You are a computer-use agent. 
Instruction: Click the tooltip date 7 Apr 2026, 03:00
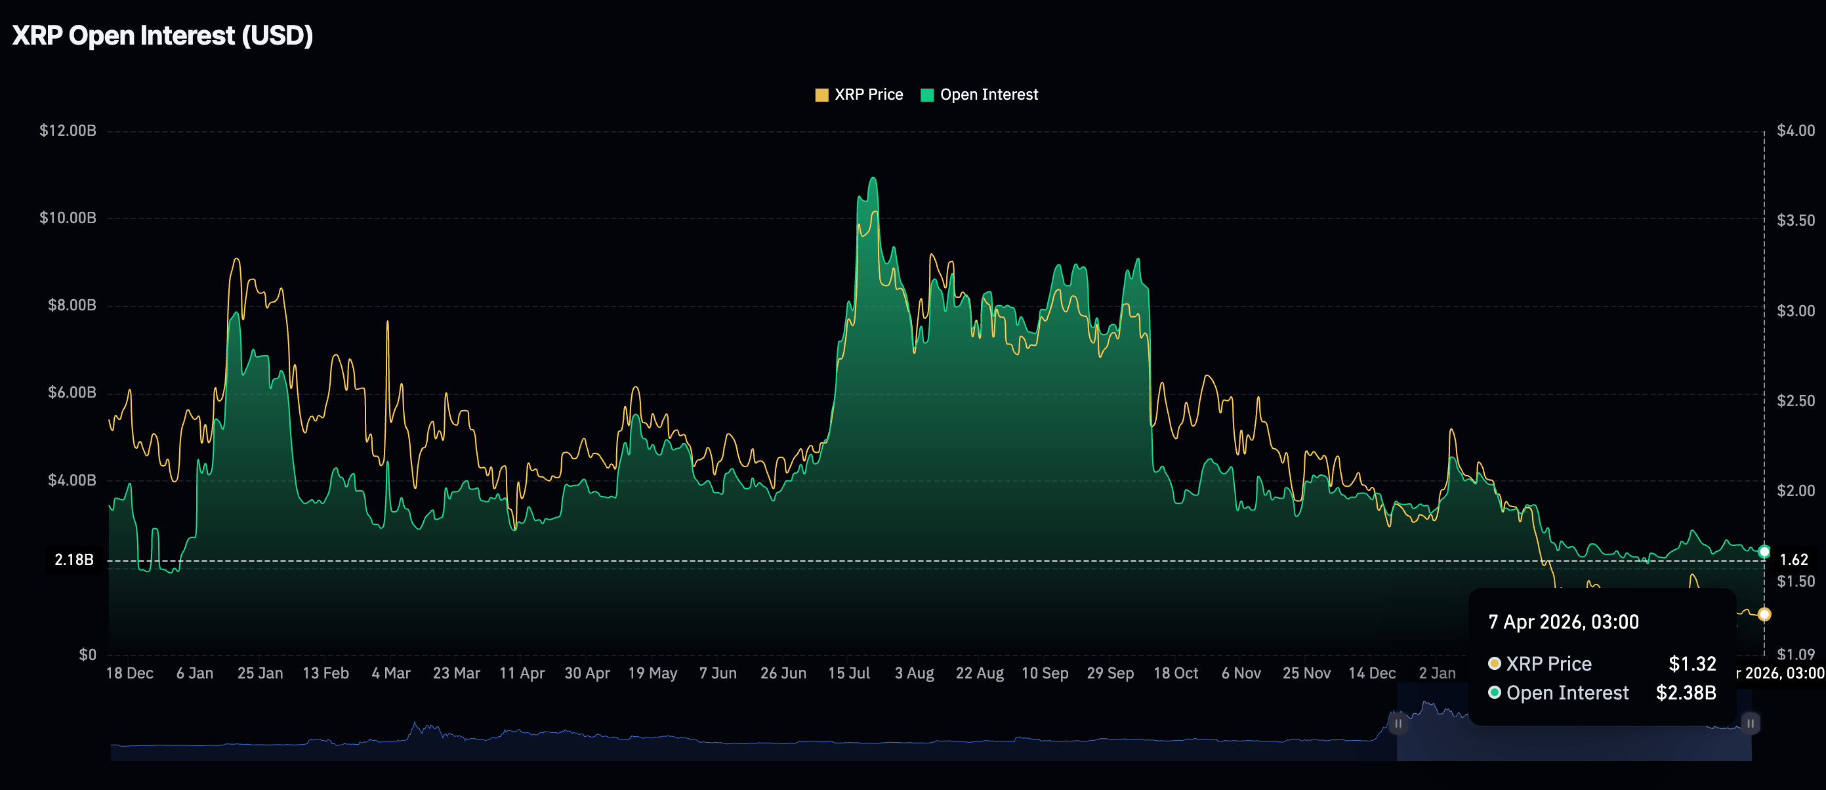(x=1563, y=622)
